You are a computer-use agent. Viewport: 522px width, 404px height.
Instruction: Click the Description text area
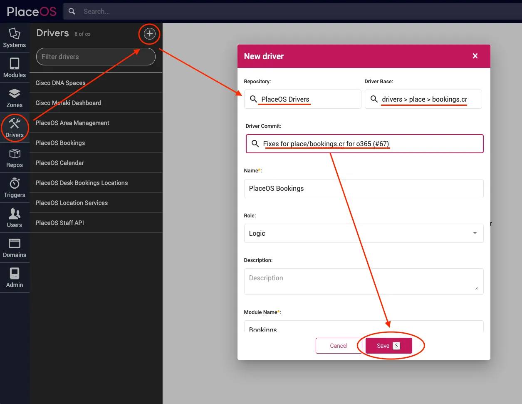coord(364,282)
